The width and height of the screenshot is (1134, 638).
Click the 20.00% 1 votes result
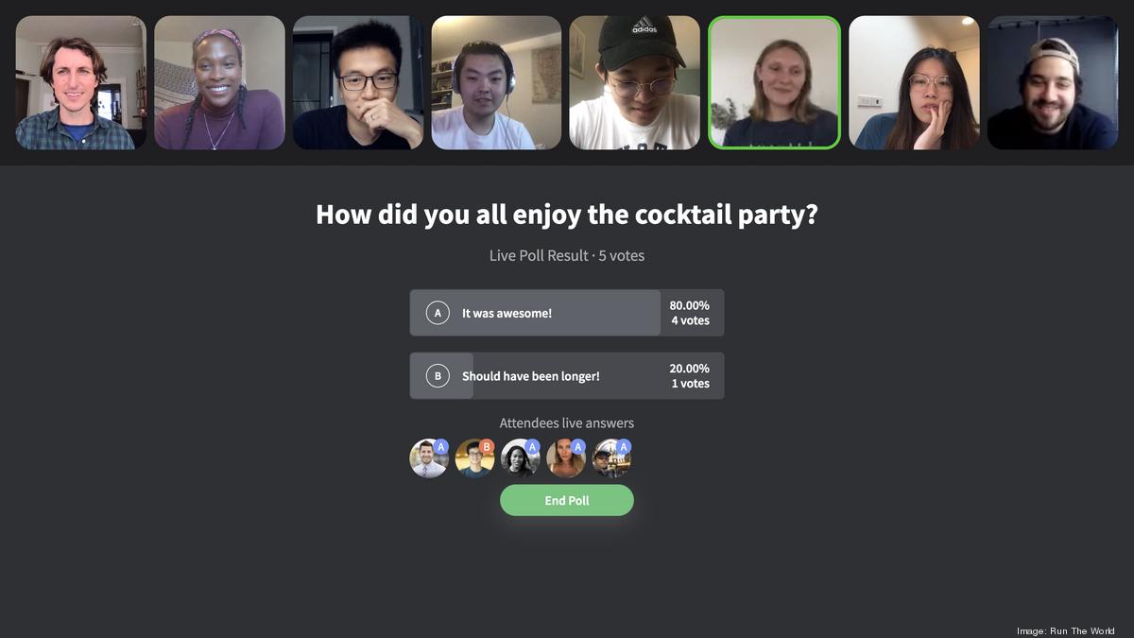click(x=690, y=376)
